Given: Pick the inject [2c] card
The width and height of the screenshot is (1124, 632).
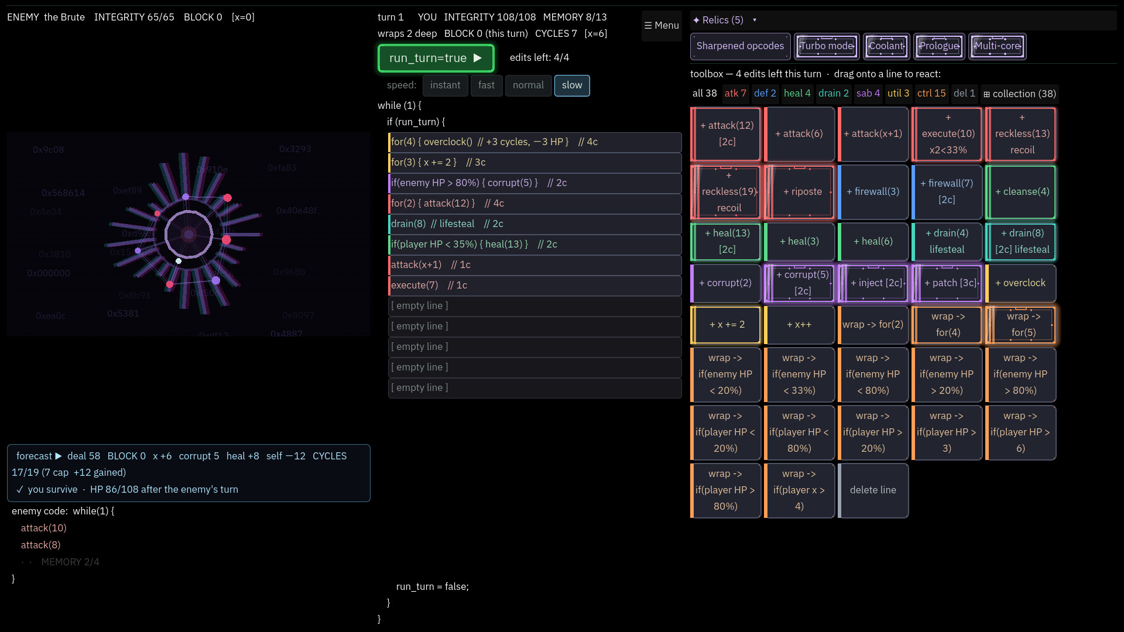Looking at the screenshot, I should pos(873,283).
